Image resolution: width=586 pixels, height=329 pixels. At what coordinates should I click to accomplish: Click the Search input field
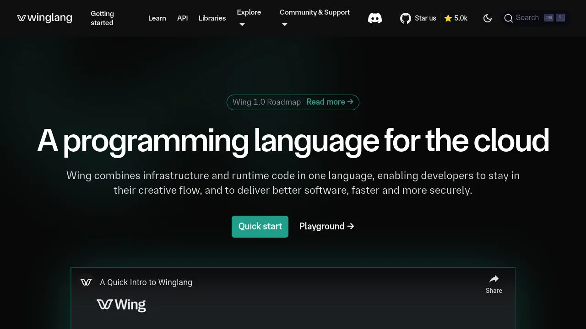pyautogui.click(x=536, y=18)
